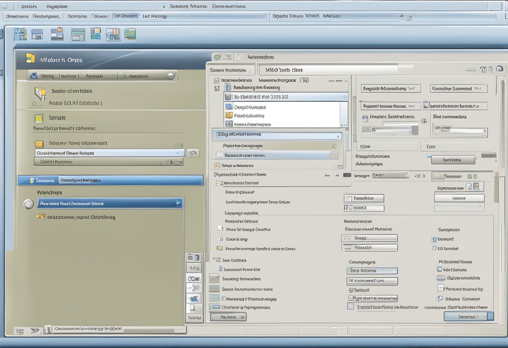Select the Acacain tab in left panel

pos(94,76)
